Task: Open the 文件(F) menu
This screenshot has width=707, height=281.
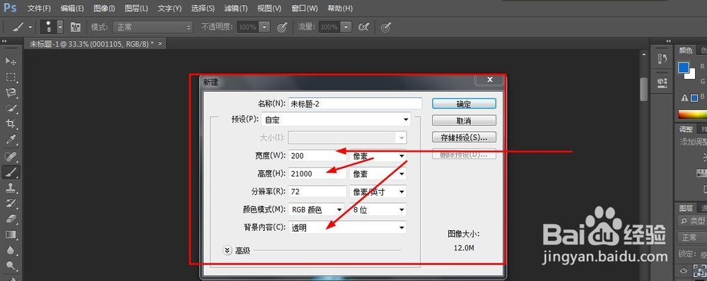Action: pos(39,8)
